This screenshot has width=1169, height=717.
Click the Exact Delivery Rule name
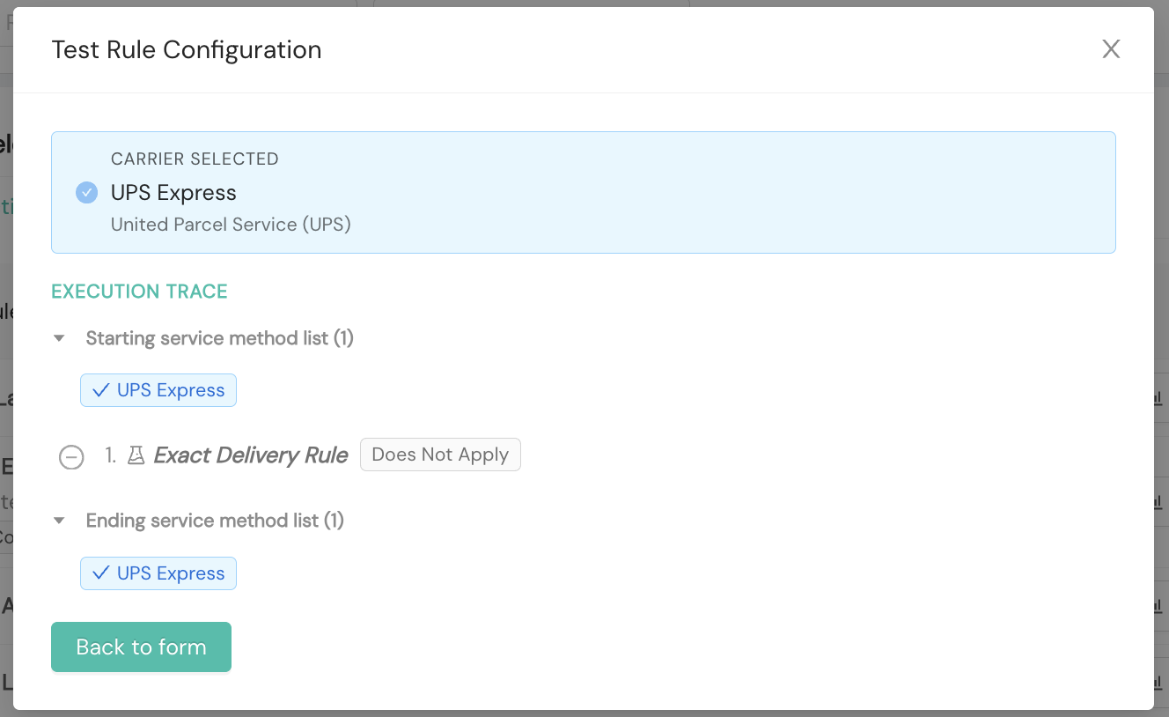(251, 455)
